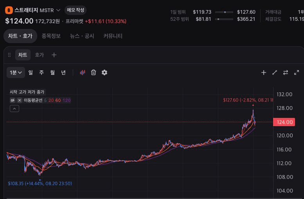Click the moving average period 60

click(x=58, y=100)
